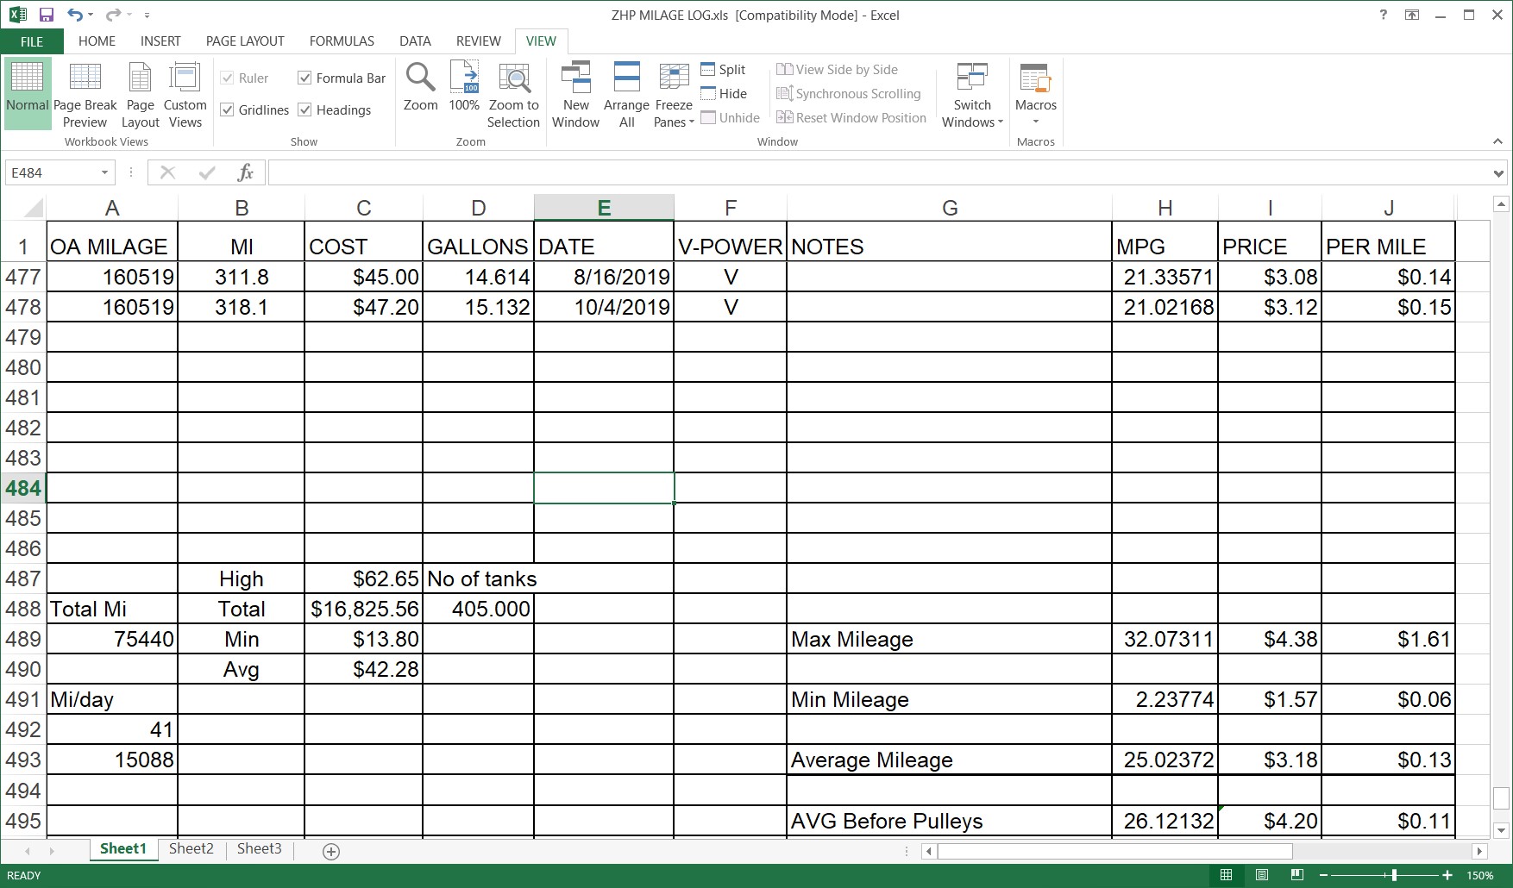Viewport: 1513px width, 888px height.
Task: Open the DATA tab
Action: pos(415,41)
